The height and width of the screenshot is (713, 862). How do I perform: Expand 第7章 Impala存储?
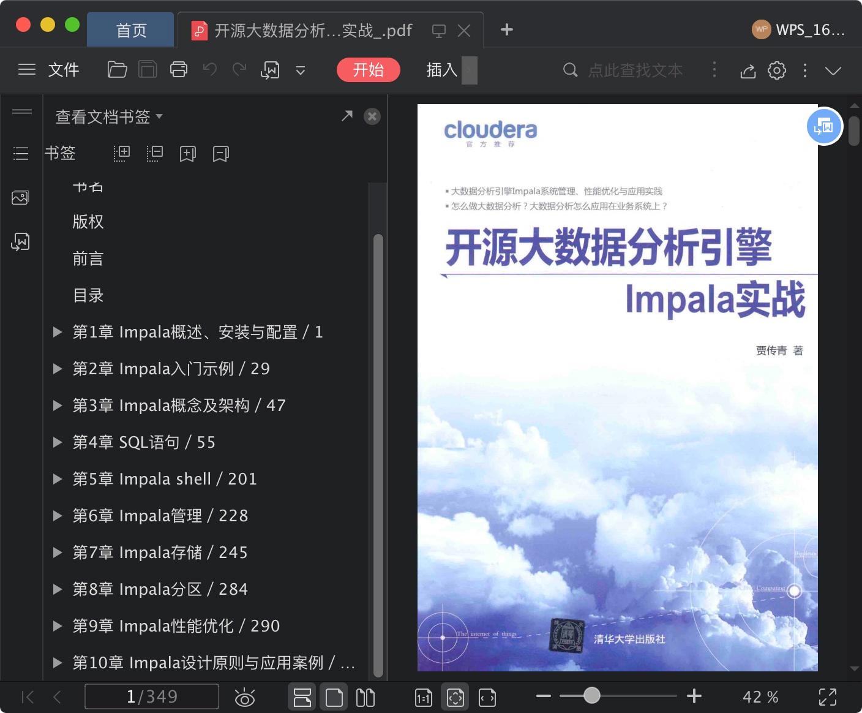[x=58, y=553]
